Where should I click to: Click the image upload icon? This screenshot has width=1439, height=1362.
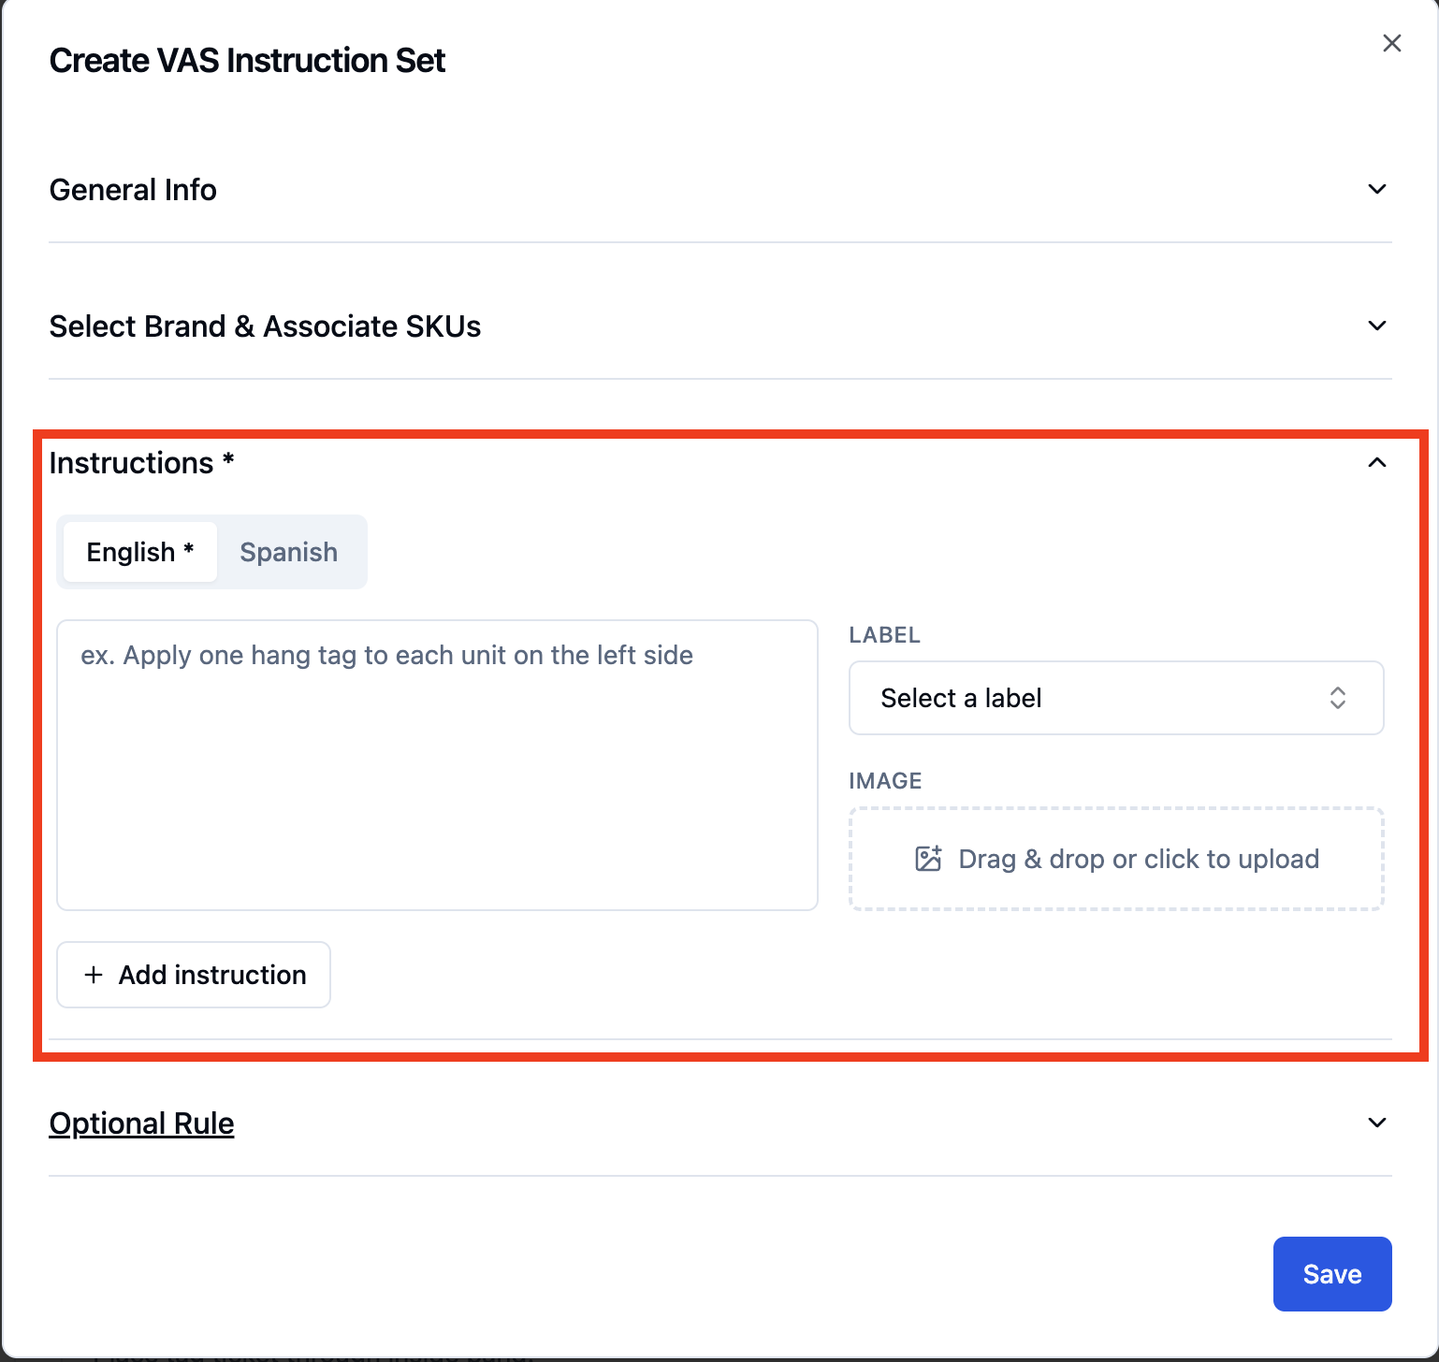pyautogui.click(x=928, y=859)
